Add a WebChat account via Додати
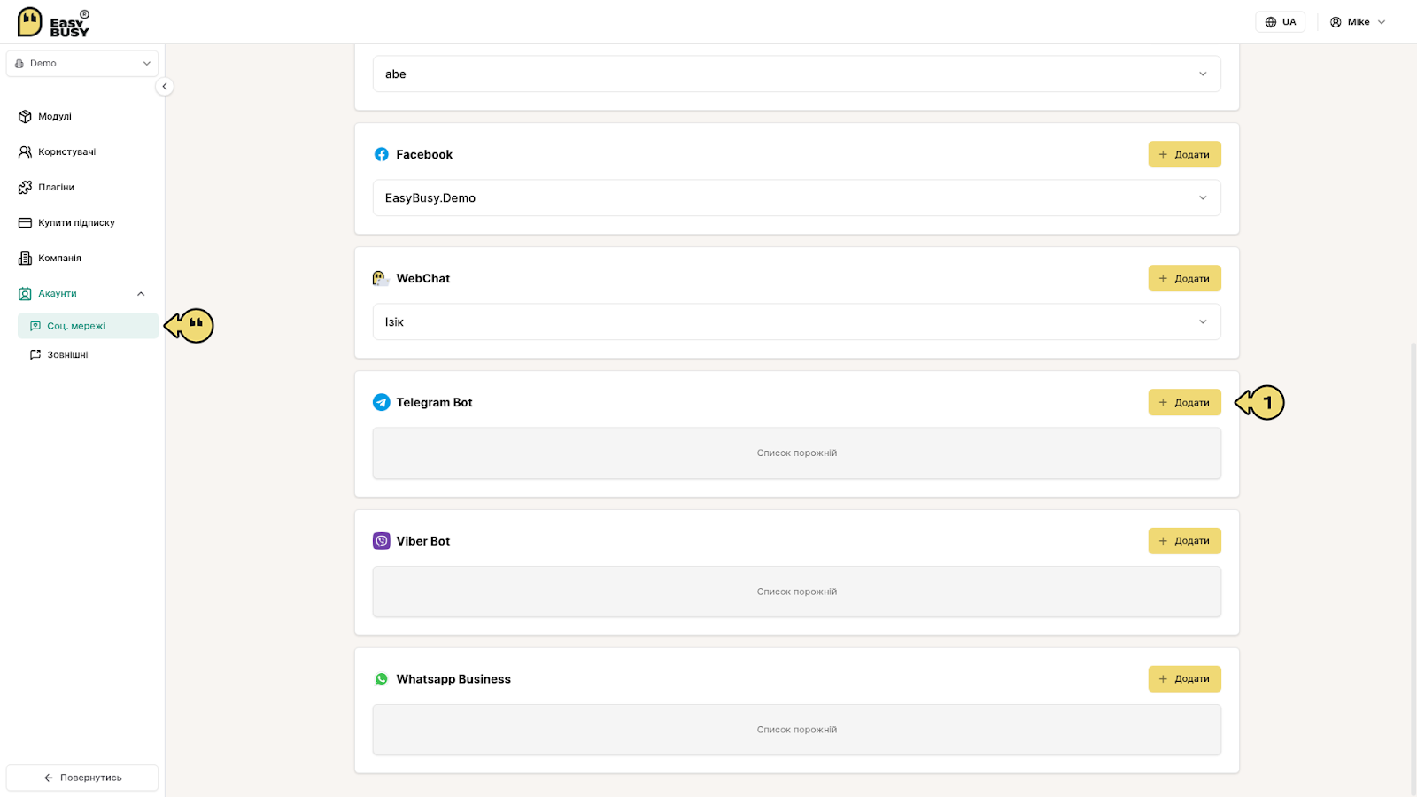This screenshot has height=797, width=1417. point(1184,278)
